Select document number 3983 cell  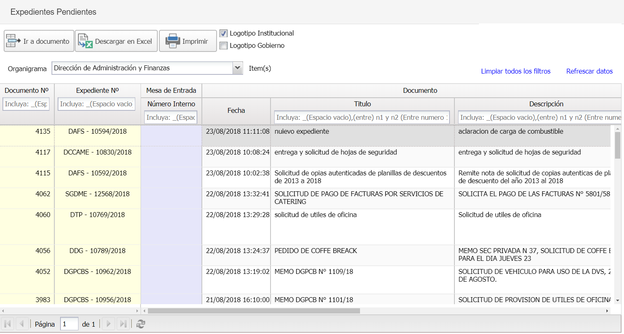(x=27, y=299)
